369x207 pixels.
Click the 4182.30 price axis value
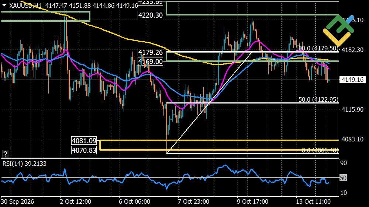pyautogui.click(x=352, y=50)
